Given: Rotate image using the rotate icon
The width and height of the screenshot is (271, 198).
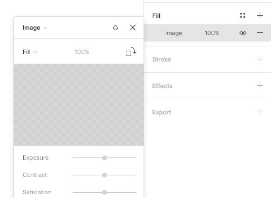Looking at the screenshot, I should coord(131,52).
